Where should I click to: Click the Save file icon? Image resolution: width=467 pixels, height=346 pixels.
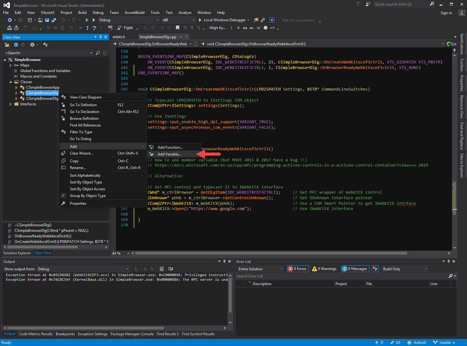(47, 20)
